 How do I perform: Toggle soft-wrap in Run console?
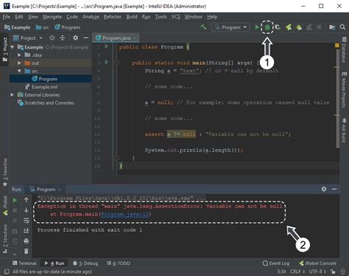[x=27, y=220]
